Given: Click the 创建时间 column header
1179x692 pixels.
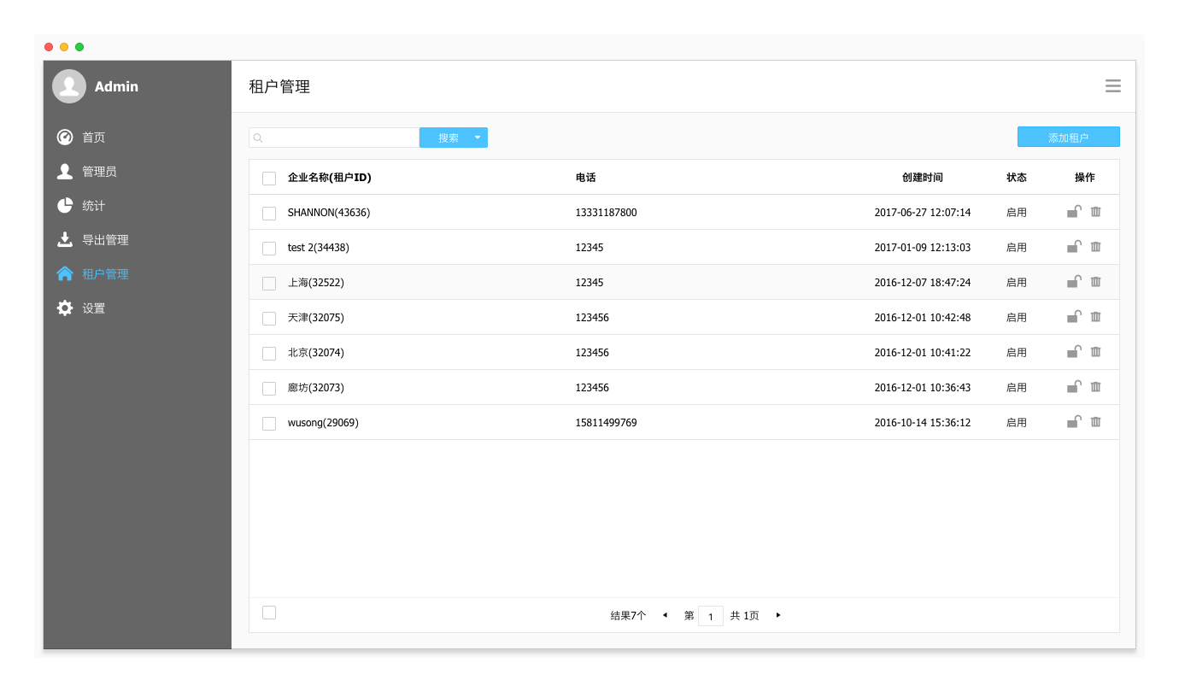Looking at the screenshot, I should 923,178.
